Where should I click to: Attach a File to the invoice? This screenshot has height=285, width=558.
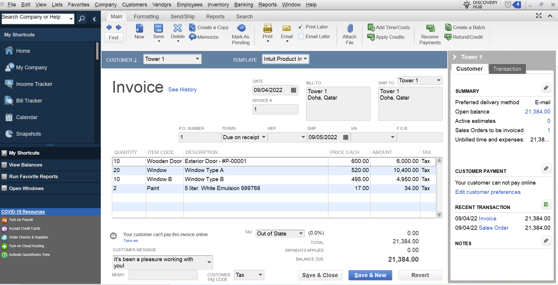[x=349, y=34]
